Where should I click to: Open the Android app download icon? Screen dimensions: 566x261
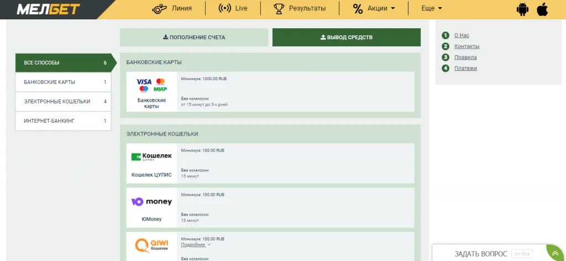coord(522,9)
